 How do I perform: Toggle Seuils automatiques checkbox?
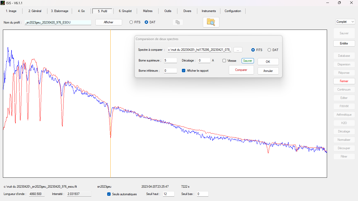point(109,194)
